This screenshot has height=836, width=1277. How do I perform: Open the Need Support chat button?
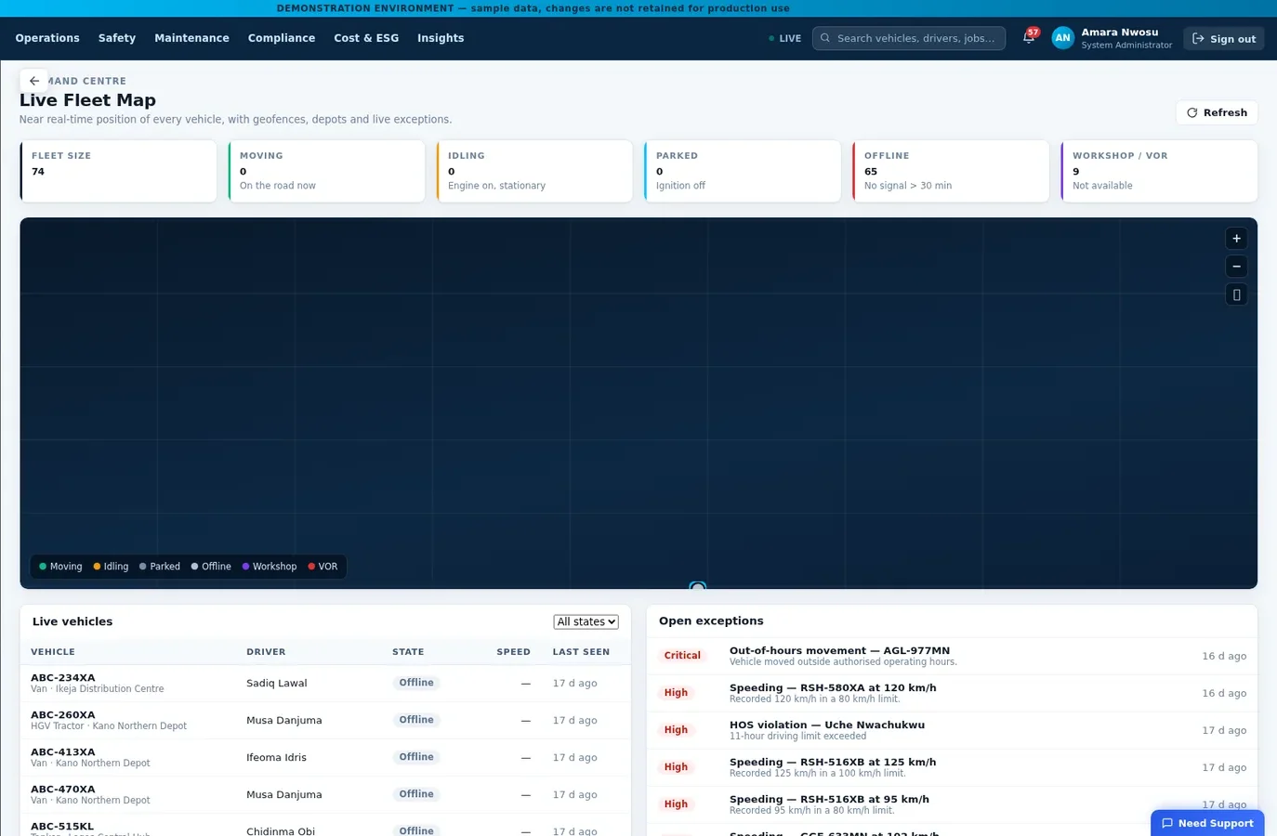pyautogui.click(x=1207, y=823)
